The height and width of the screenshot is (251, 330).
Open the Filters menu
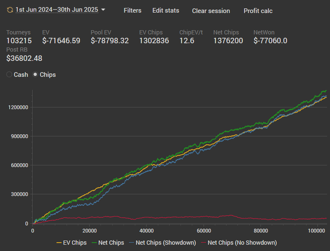pyautogui.click(x=132, y=10)
